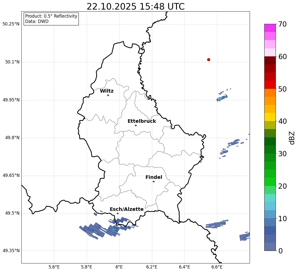Click the 6.4°E longitude label
The image size is (298, 272).
coord(184,267)
